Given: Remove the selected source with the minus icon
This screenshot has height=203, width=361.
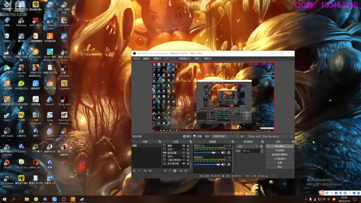Looking at the screenshot, I should tap(170, 171).
